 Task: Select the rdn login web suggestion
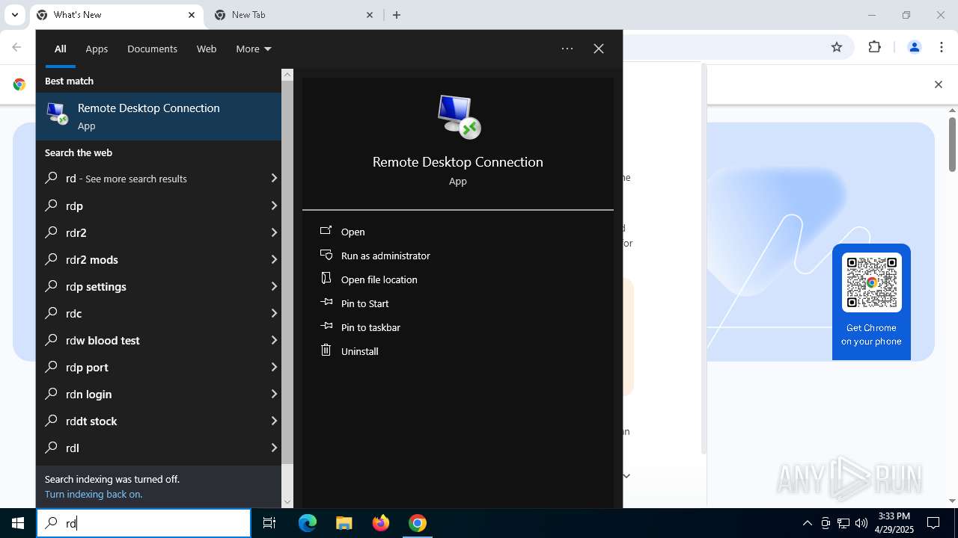pyautogui.click(x=159, y=394)
